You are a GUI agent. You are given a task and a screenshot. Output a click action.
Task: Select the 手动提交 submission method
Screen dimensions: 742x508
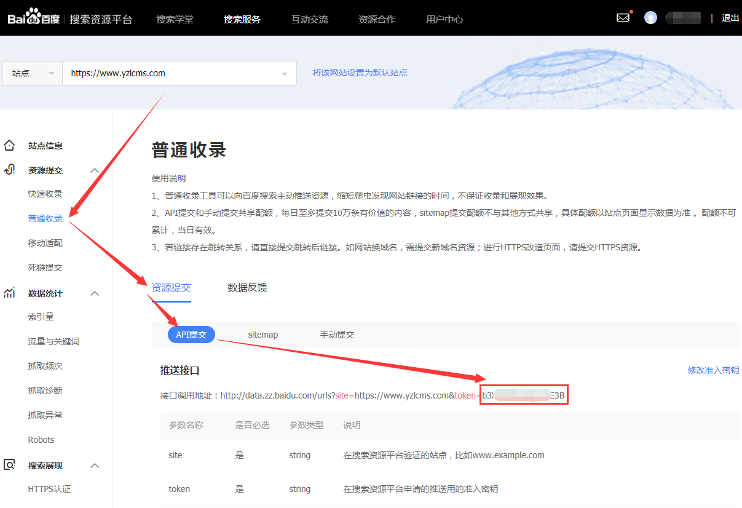337,335
